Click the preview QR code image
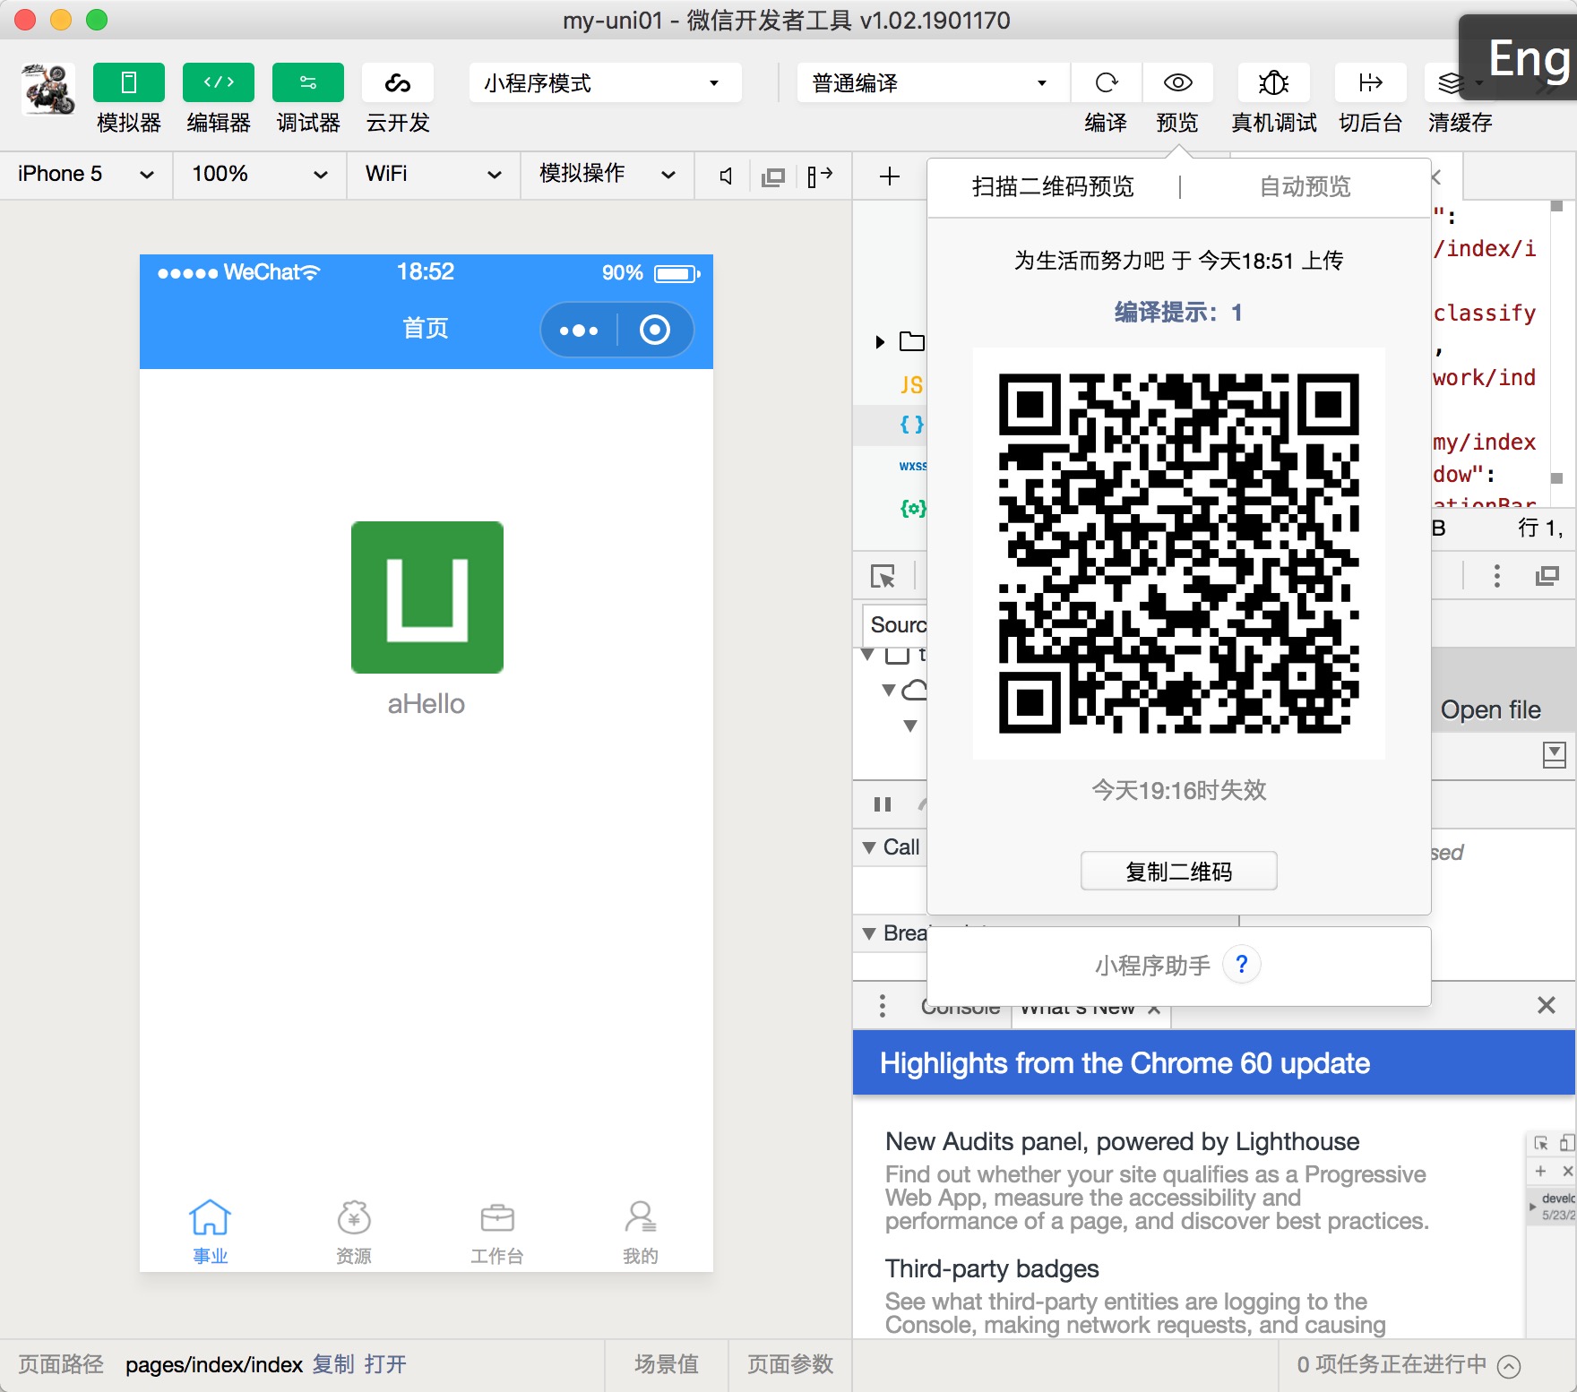The image size is (1577, 1392). click(1179, 554)
